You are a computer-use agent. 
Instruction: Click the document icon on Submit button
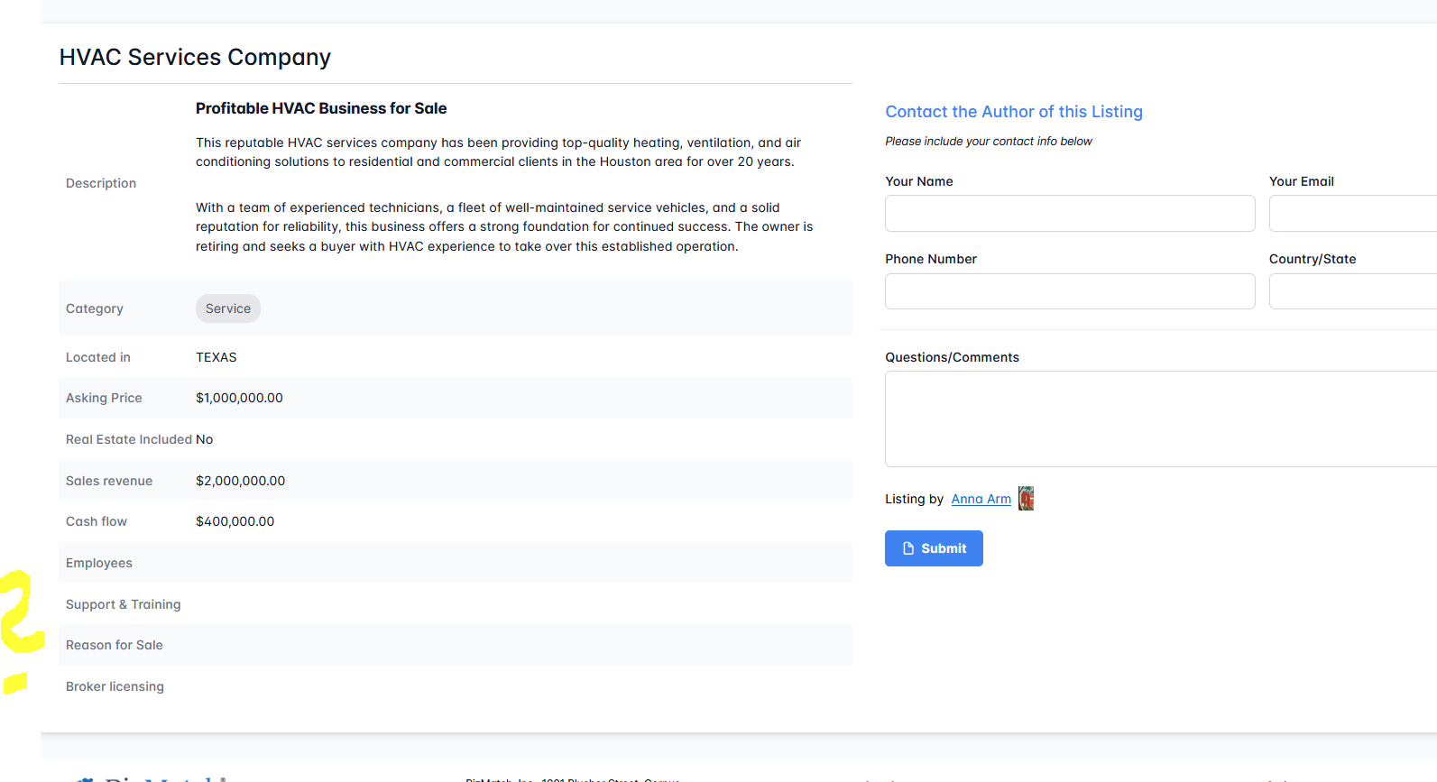tap(908, 548)
